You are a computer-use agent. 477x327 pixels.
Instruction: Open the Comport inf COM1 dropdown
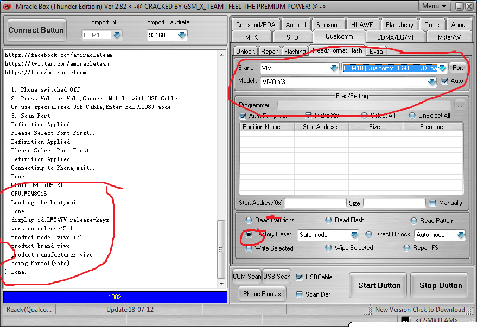coord(117,35)
